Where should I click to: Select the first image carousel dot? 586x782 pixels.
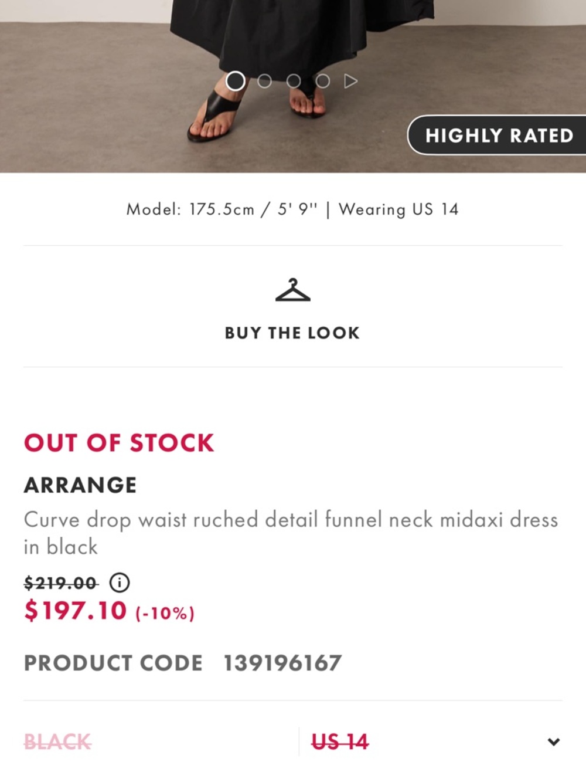pos(236,81)
